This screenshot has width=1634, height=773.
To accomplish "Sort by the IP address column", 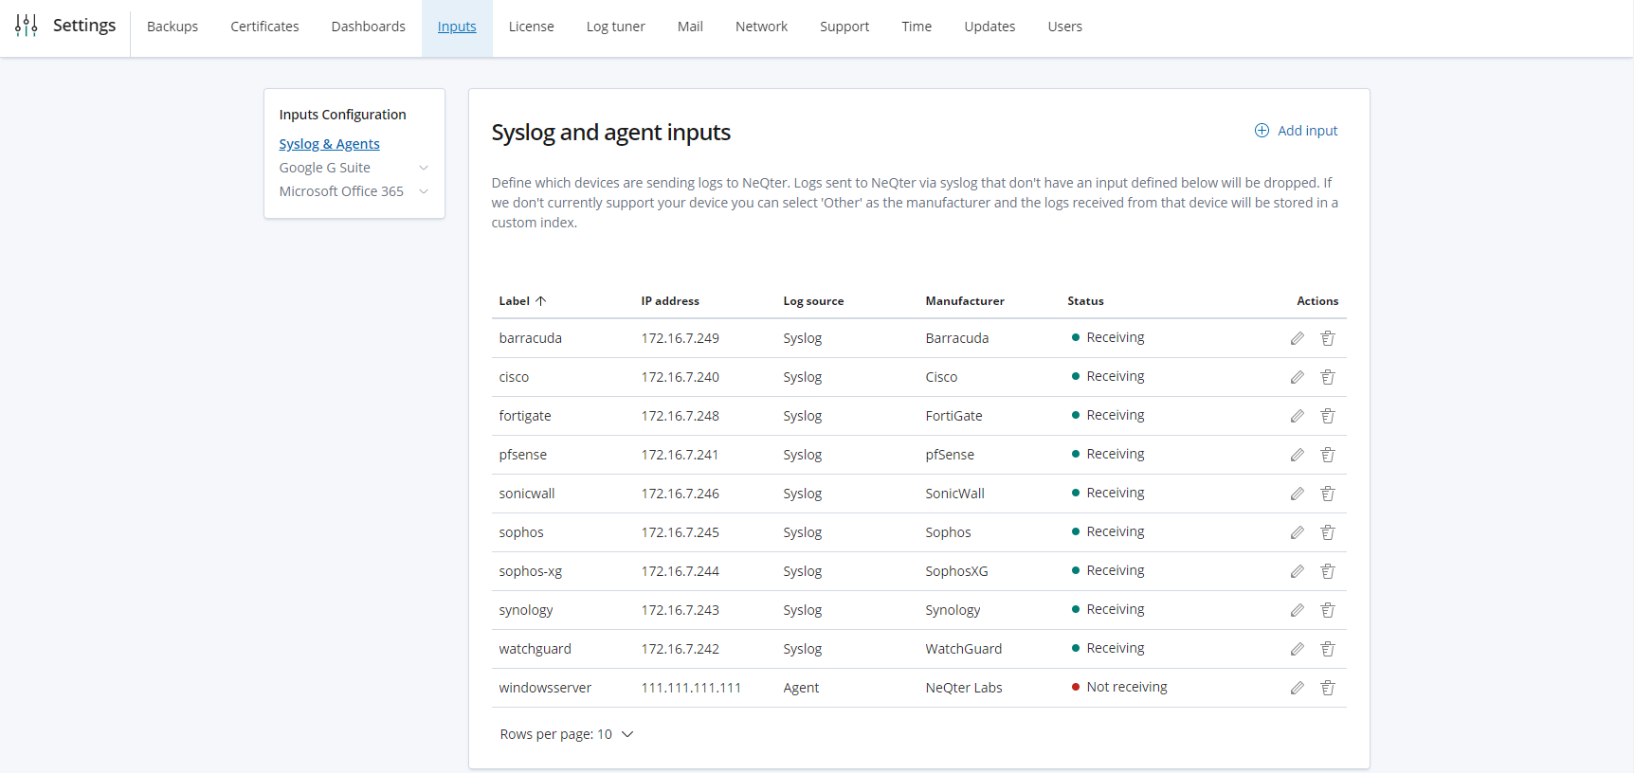I will [x=670, y=301].
